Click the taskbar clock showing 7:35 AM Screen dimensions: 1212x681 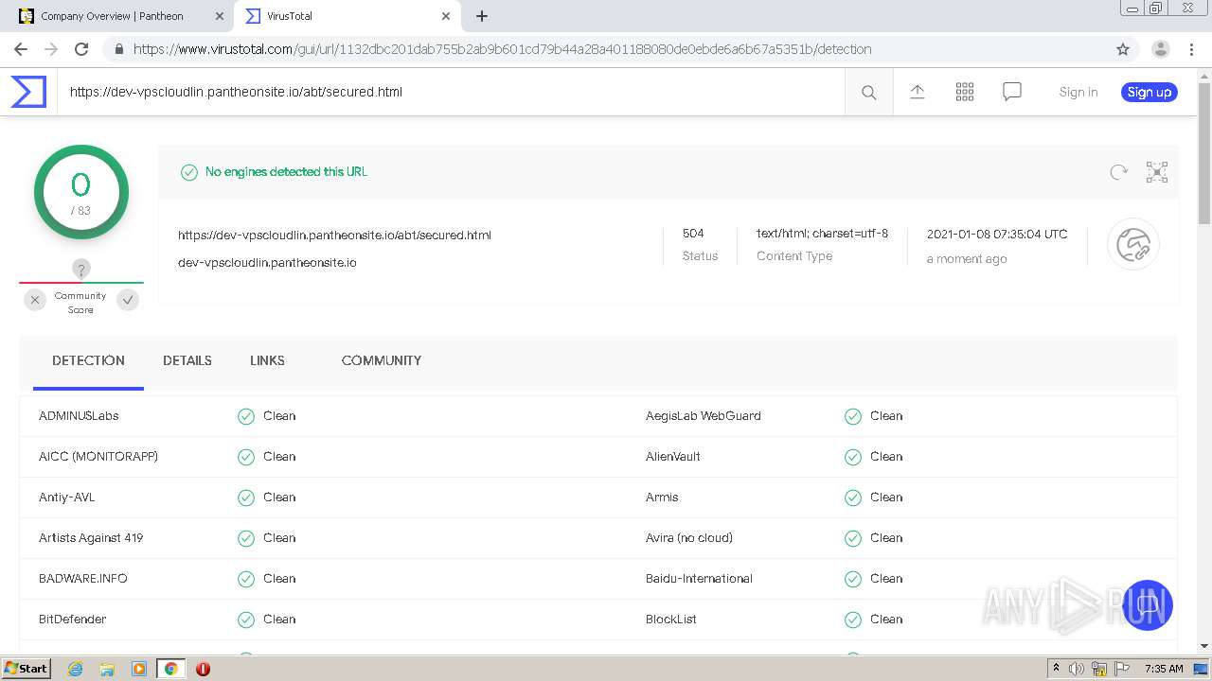[x=1164, y=669]
